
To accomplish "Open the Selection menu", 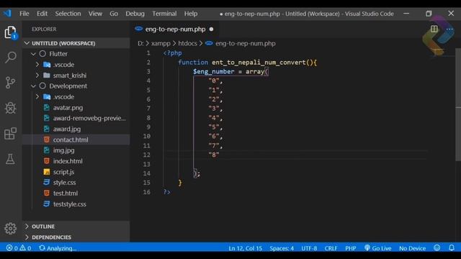I will pos(68,14).
